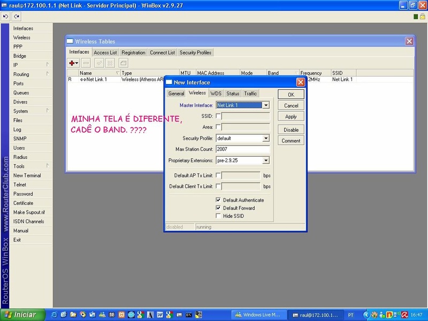Image resolution: width=428 pixels, height=321 pixels.
Task: Click the Area text field
Action: (246, 127)
